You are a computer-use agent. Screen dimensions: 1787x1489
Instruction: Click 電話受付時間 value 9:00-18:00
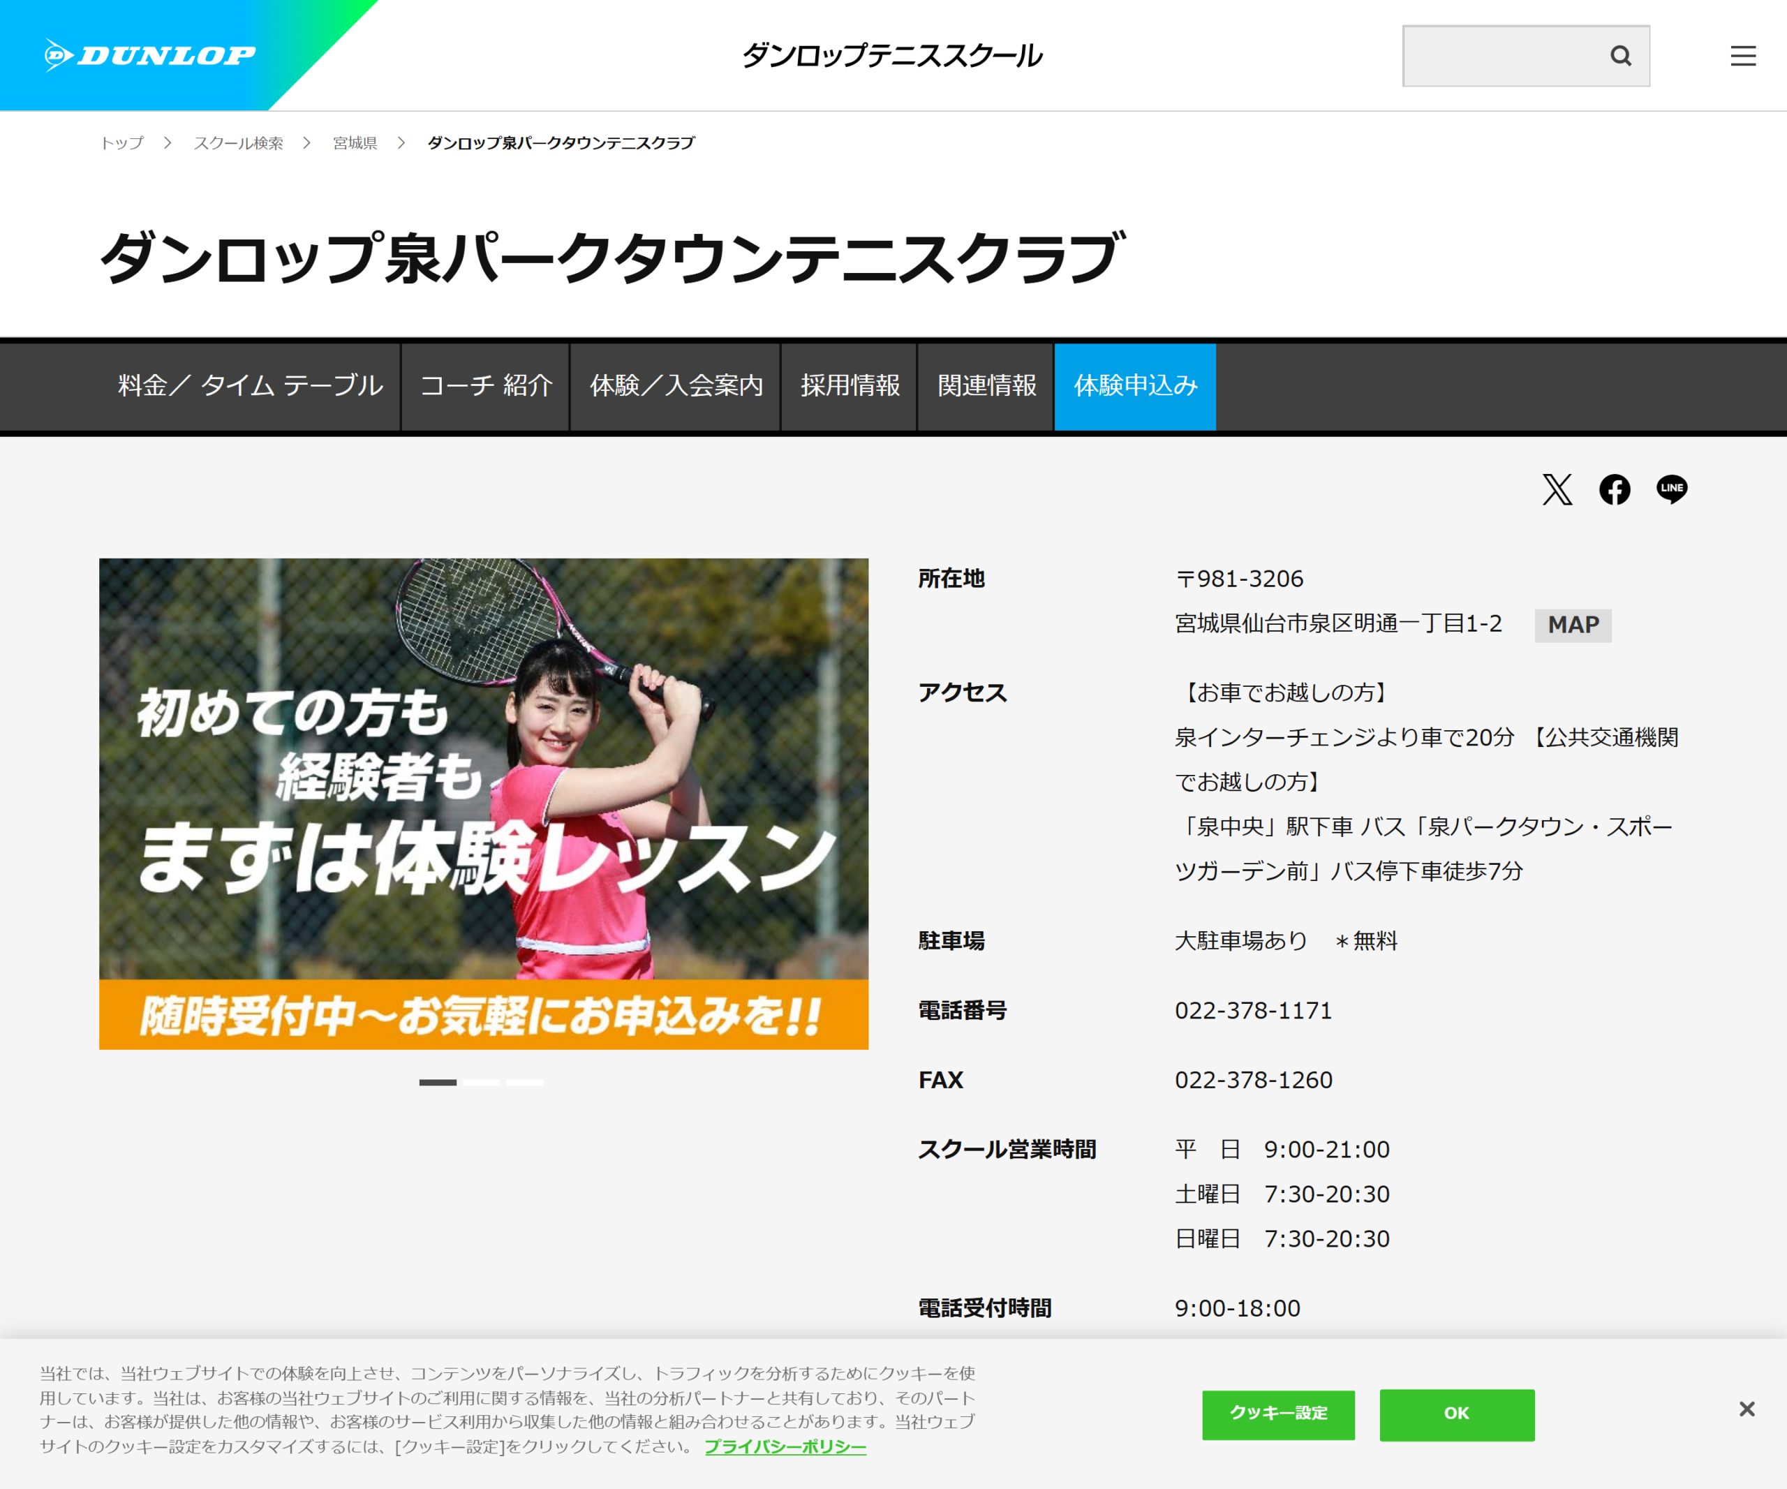(1237, 1309)
